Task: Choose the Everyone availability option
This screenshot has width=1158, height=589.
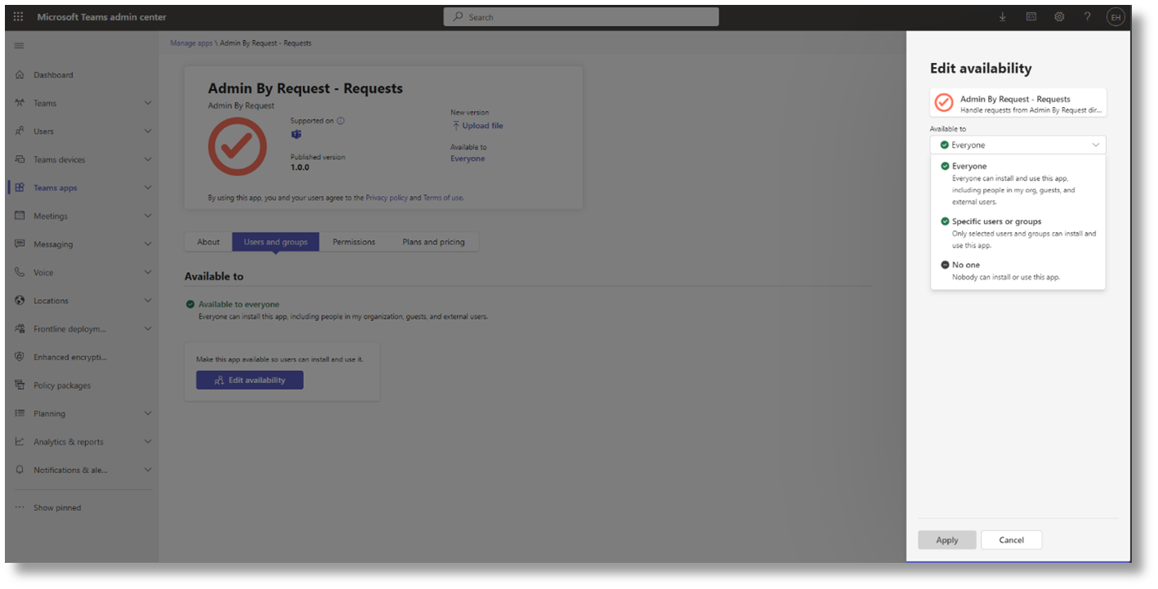Action: [x=1017, y=183]
